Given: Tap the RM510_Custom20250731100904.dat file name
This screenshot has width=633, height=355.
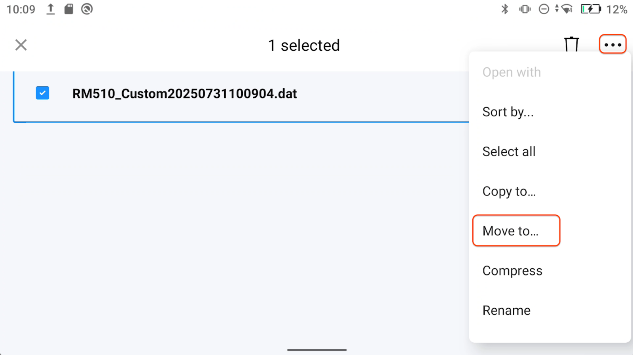Looking at the screenshot, I should [x=184, y=94].
